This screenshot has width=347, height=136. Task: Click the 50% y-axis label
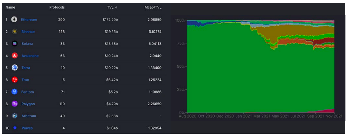click(180, 66)
